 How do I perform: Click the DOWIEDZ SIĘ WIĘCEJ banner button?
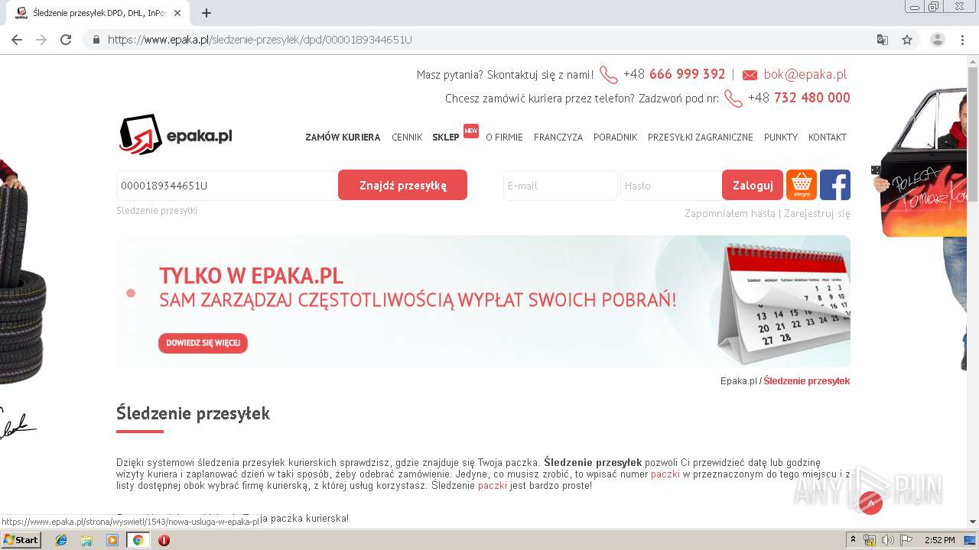tap(203, 343)
